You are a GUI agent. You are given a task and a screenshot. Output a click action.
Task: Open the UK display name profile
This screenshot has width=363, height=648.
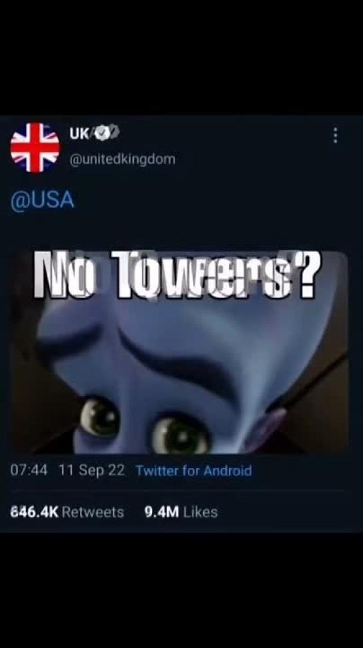click(78, 133)
